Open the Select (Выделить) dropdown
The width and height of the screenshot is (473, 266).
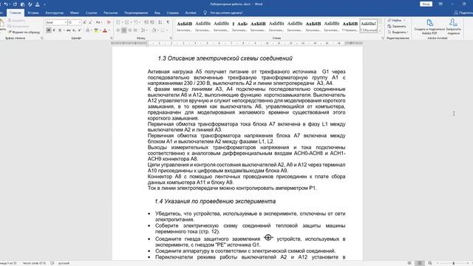click(398, 32)
